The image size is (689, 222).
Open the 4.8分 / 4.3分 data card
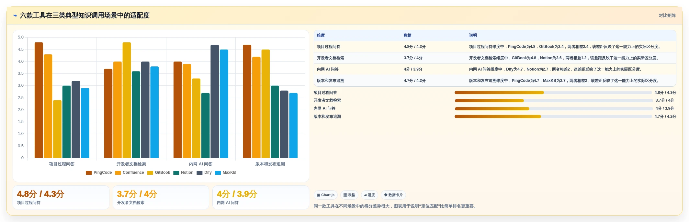pyautogui.click(x=61, y=197)
